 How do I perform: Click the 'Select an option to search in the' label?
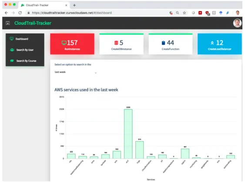[x=73, y=64]
